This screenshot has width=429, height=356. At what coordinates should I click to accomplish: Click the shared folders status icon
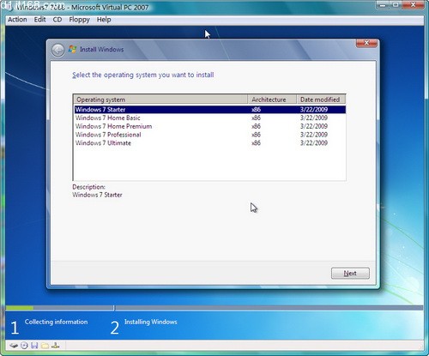(45, 346)
